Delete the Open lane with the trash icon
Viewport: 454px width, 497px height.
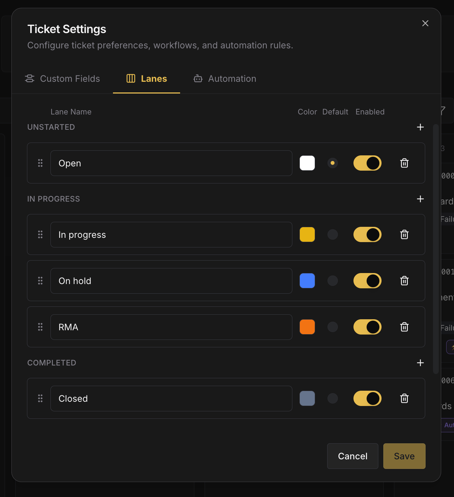[404, 163]
